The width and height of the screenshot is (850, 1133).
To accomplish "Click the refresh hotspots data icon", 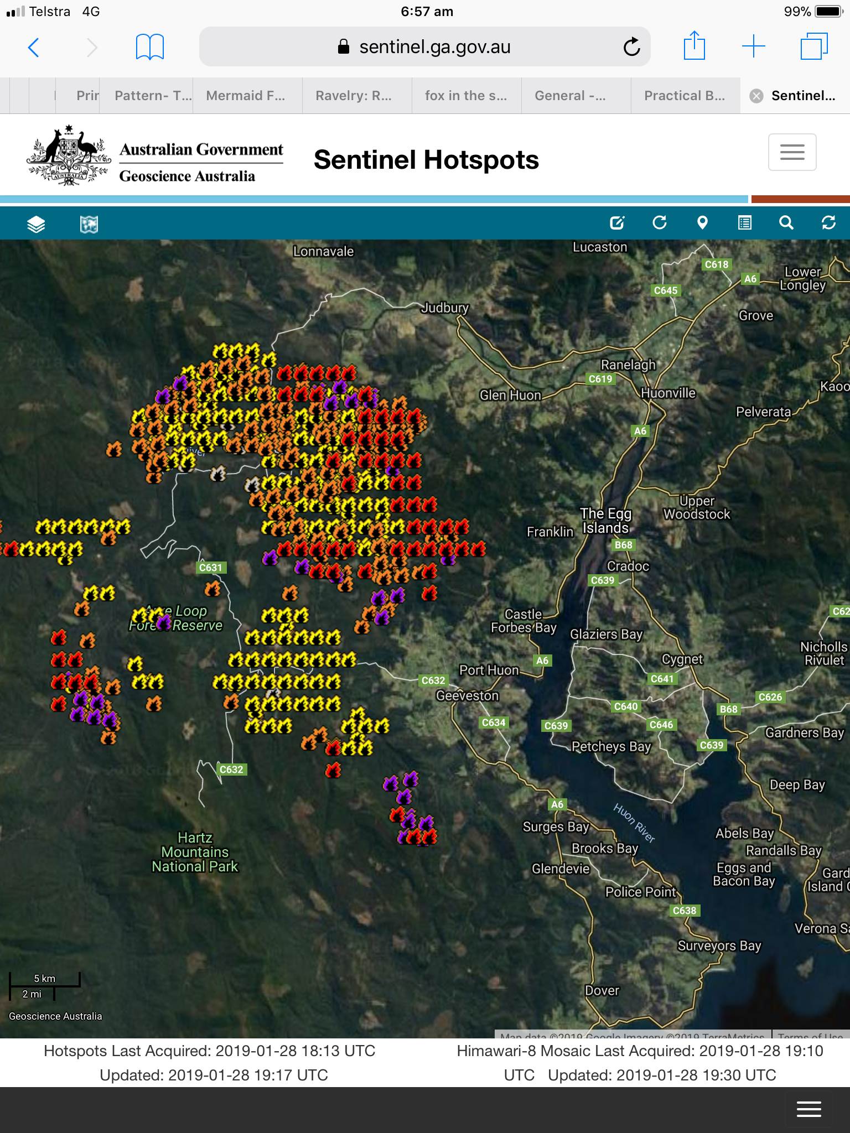I will click(828, 223).
